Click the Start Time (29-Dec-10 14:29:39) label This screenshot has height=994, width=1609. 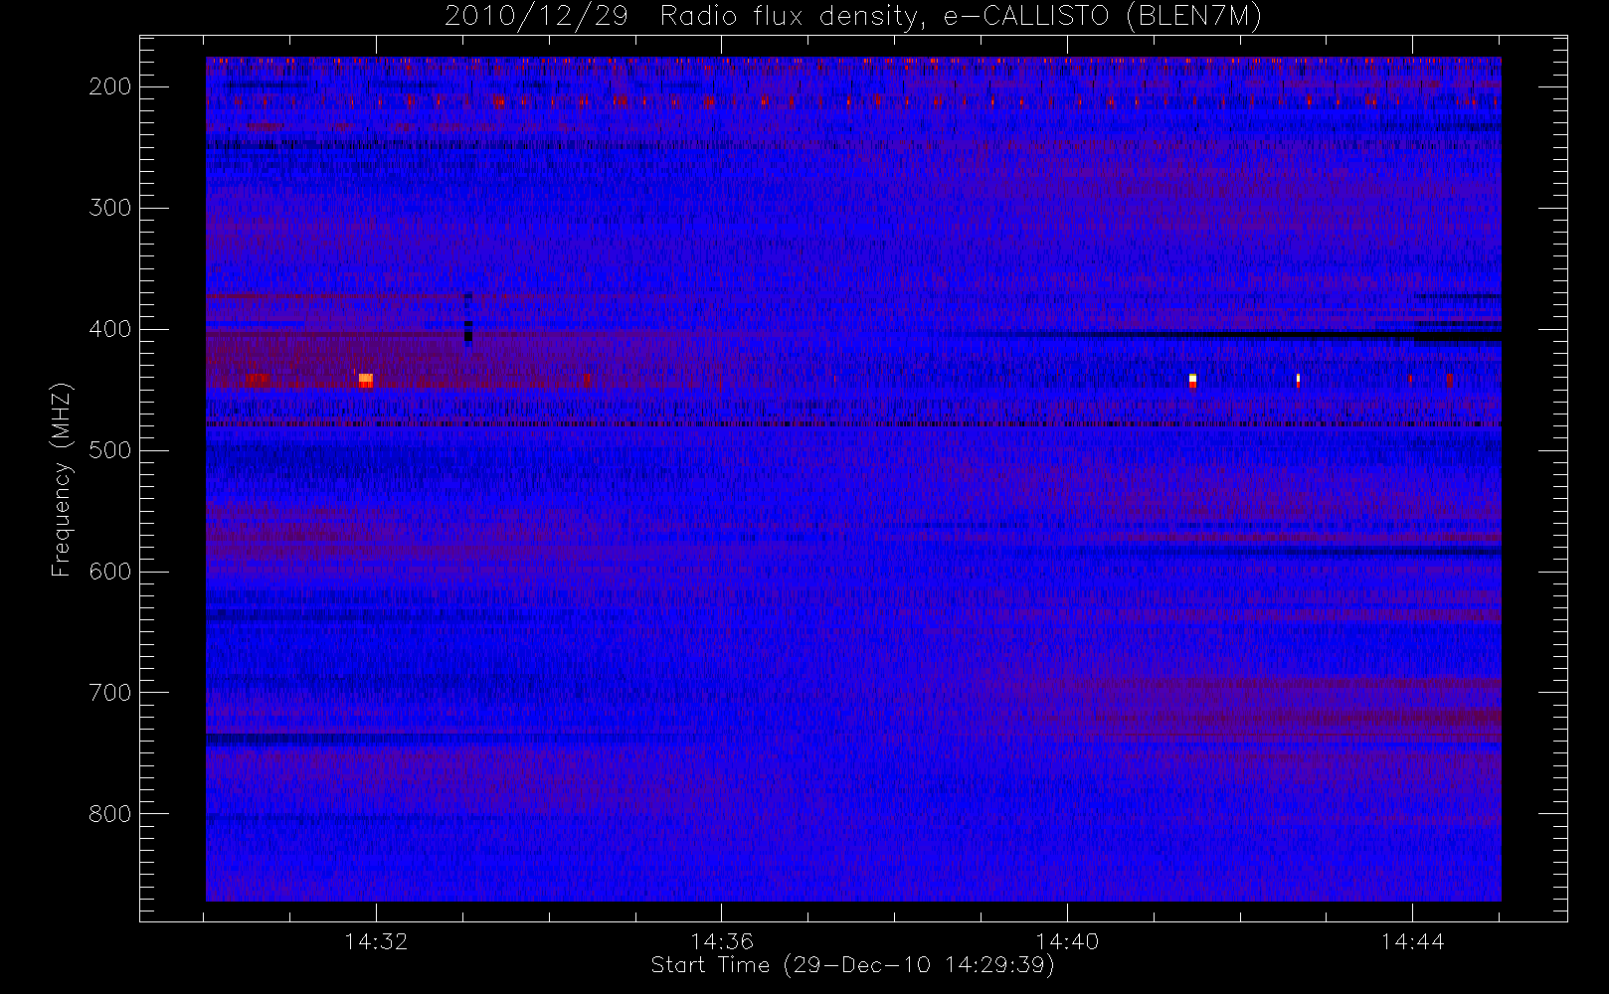click(852, 965)
